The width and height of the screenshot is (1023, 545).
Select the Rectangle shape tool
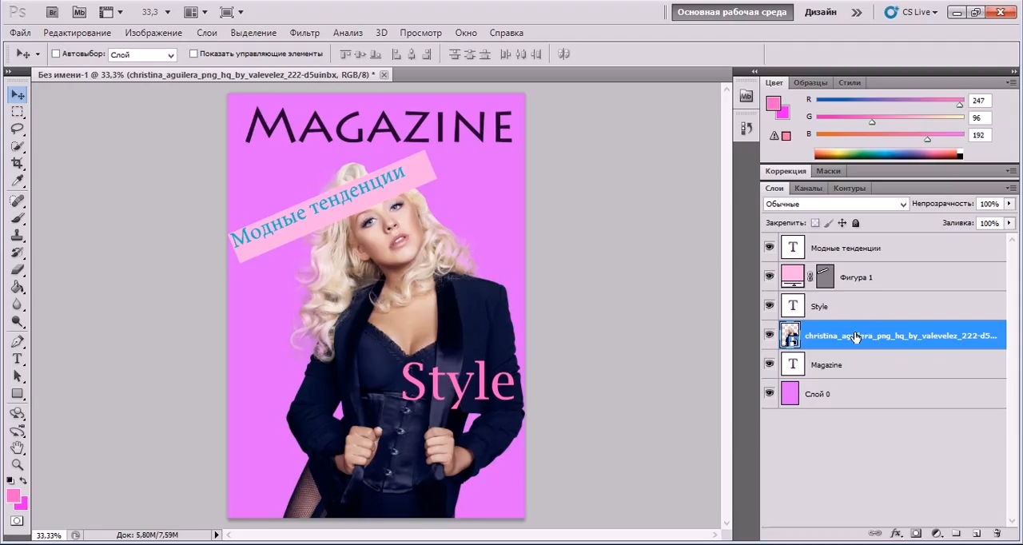[17, 393]
